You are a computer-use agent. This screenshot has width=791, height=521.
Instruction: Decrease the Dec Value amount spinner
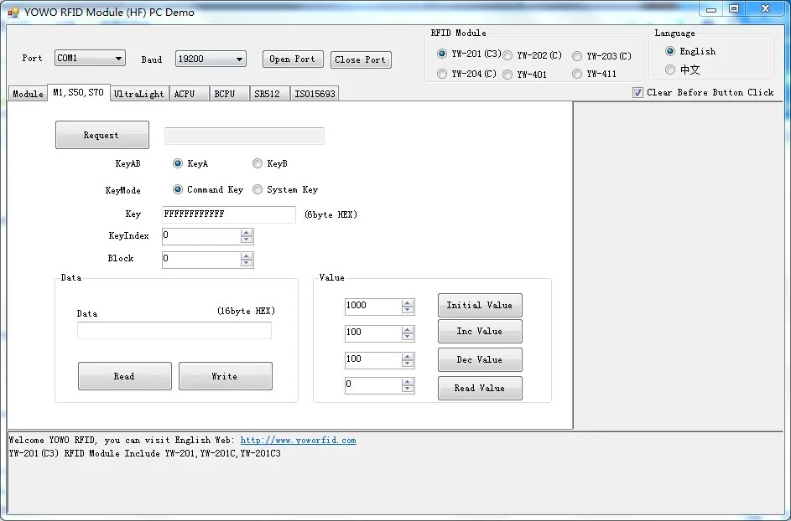click(x=408, y=364)
